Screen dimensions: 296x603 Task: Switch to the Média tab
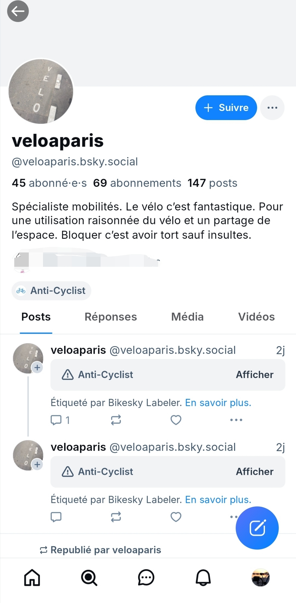[x=187, y=317]
